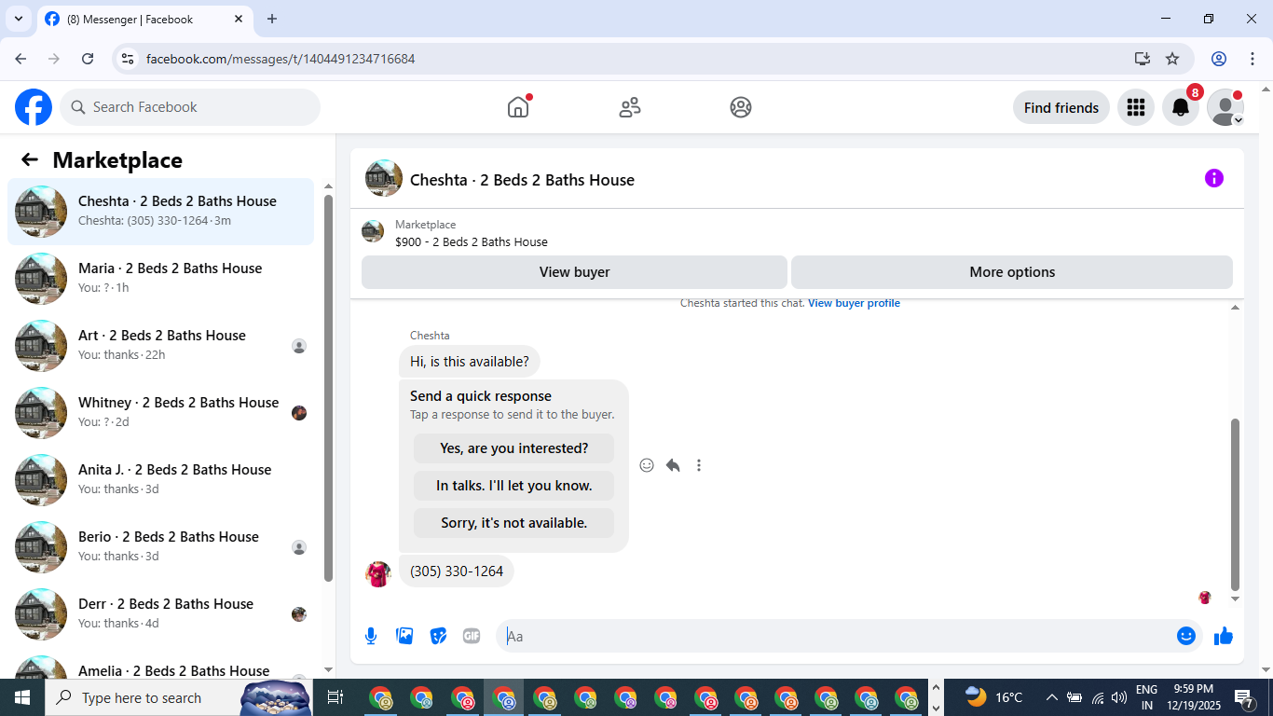
Task: Reload the page with browser refresh icon
Action: tap(88, 59)
